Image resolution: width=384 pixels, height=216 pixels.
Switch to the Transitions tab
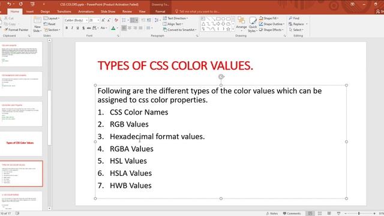point(64,11)
